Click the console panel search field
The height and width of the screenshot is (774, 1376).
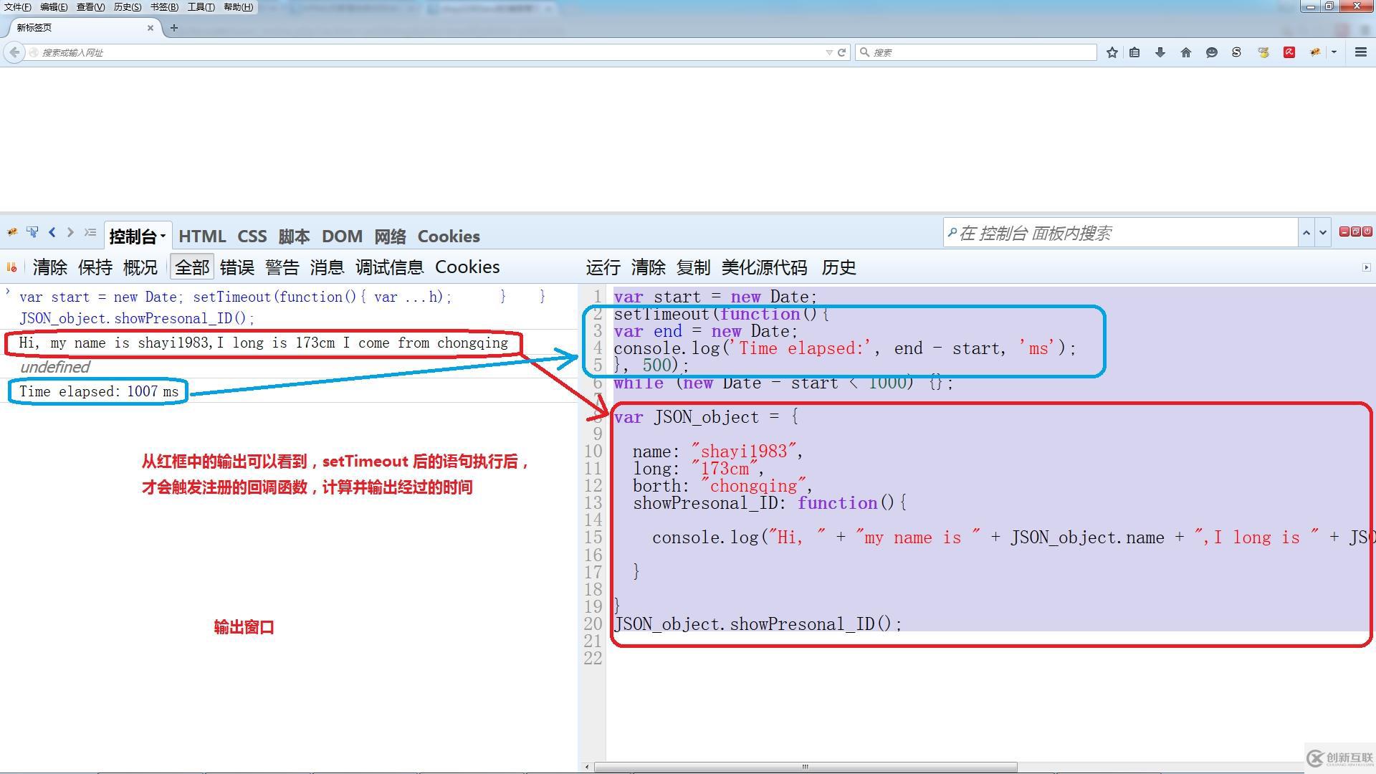point(1120,233)
